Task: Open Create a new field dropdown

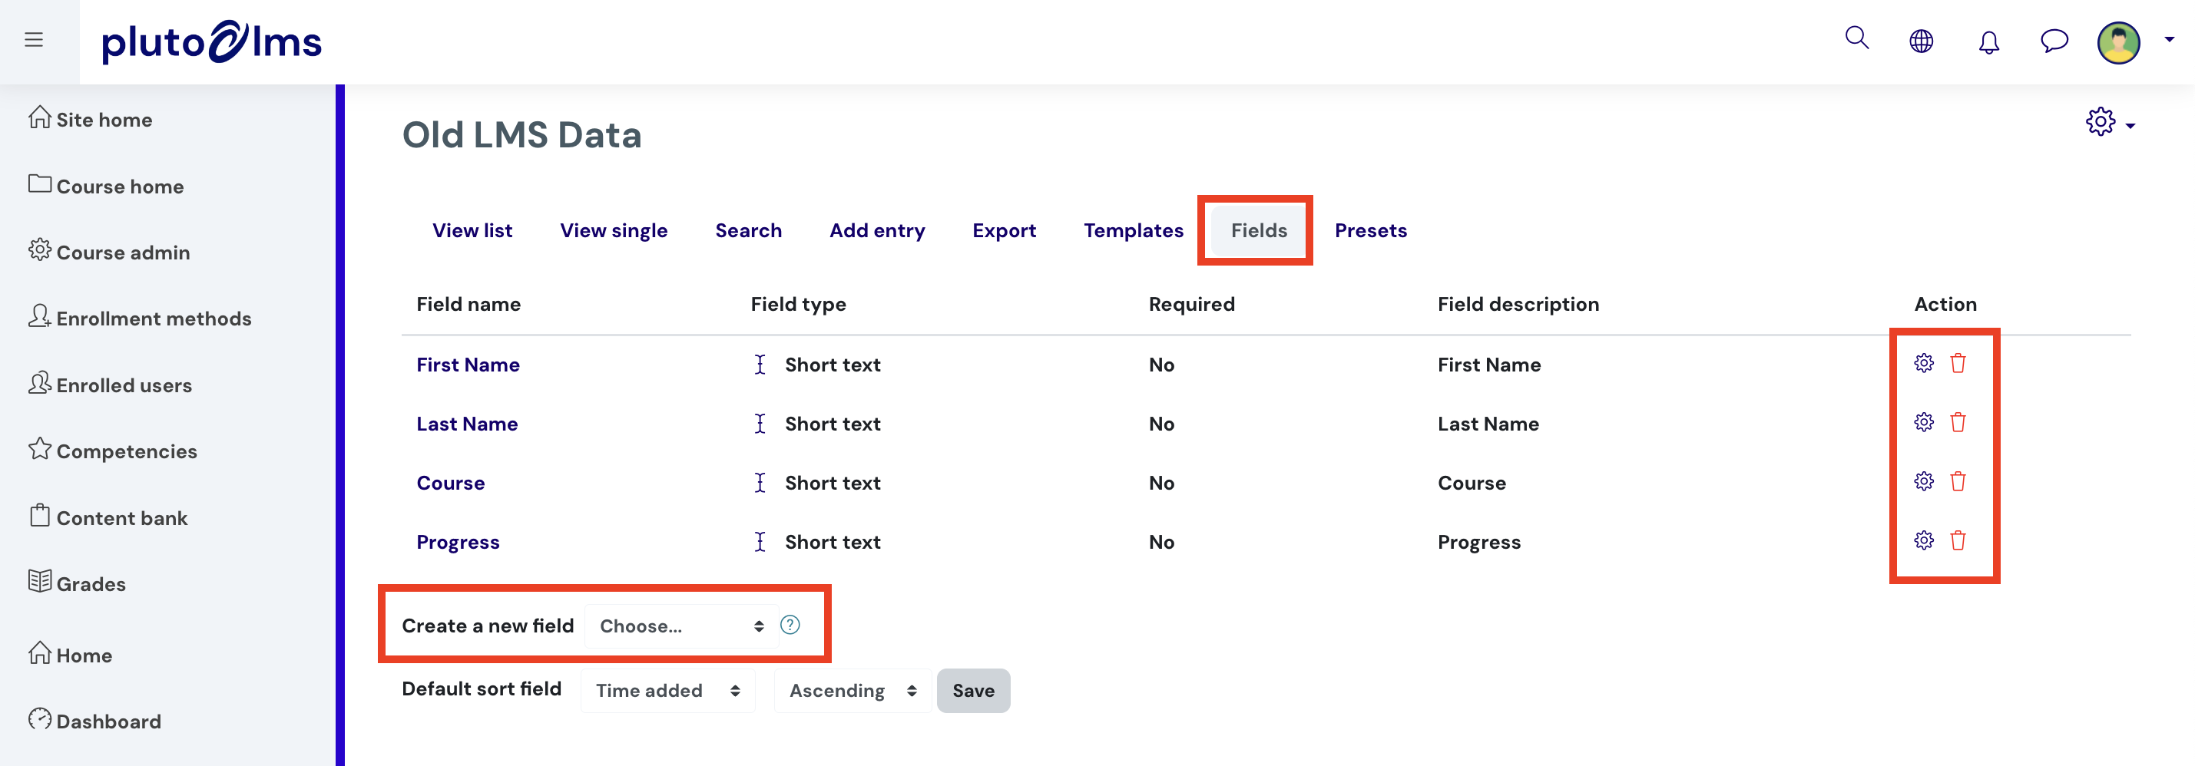Action: pos(680,626)
